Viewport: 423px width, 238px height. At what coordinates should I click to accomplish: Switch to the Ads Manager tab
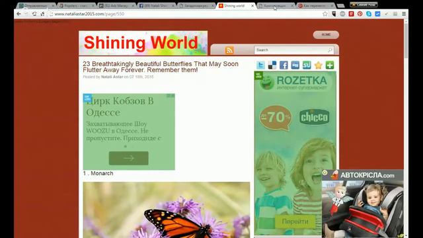tap(117, 6)
